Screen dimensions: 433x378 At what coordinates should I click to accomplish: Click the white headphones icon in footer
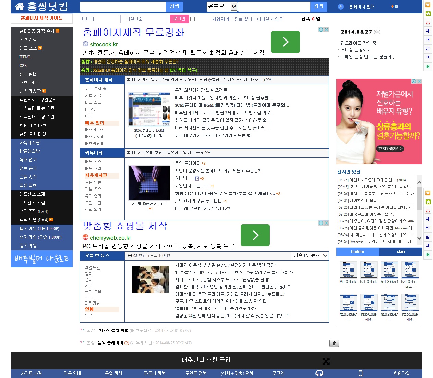coord(319,373)
